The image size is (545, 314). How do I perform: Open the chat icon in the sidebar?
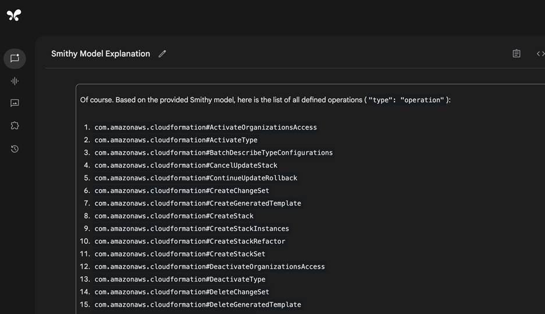pyautogui.click(x=15, y=58)
